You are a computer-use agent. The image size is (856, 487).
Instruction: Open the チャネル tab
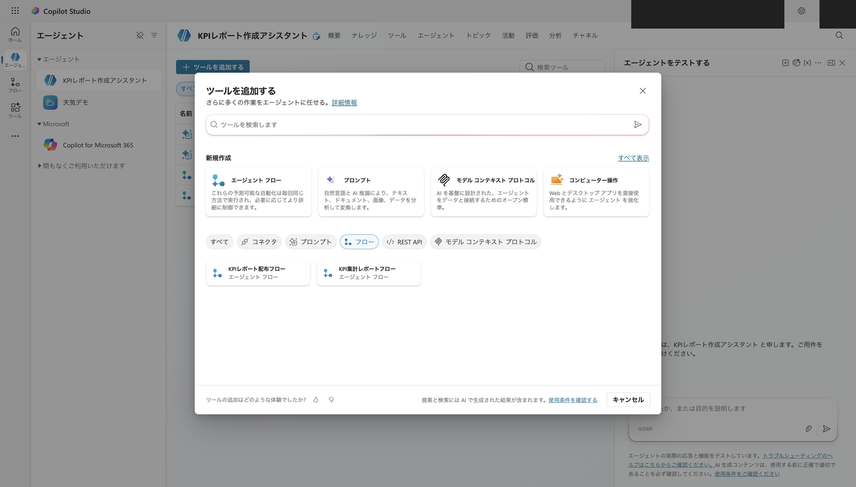point(585,35)
